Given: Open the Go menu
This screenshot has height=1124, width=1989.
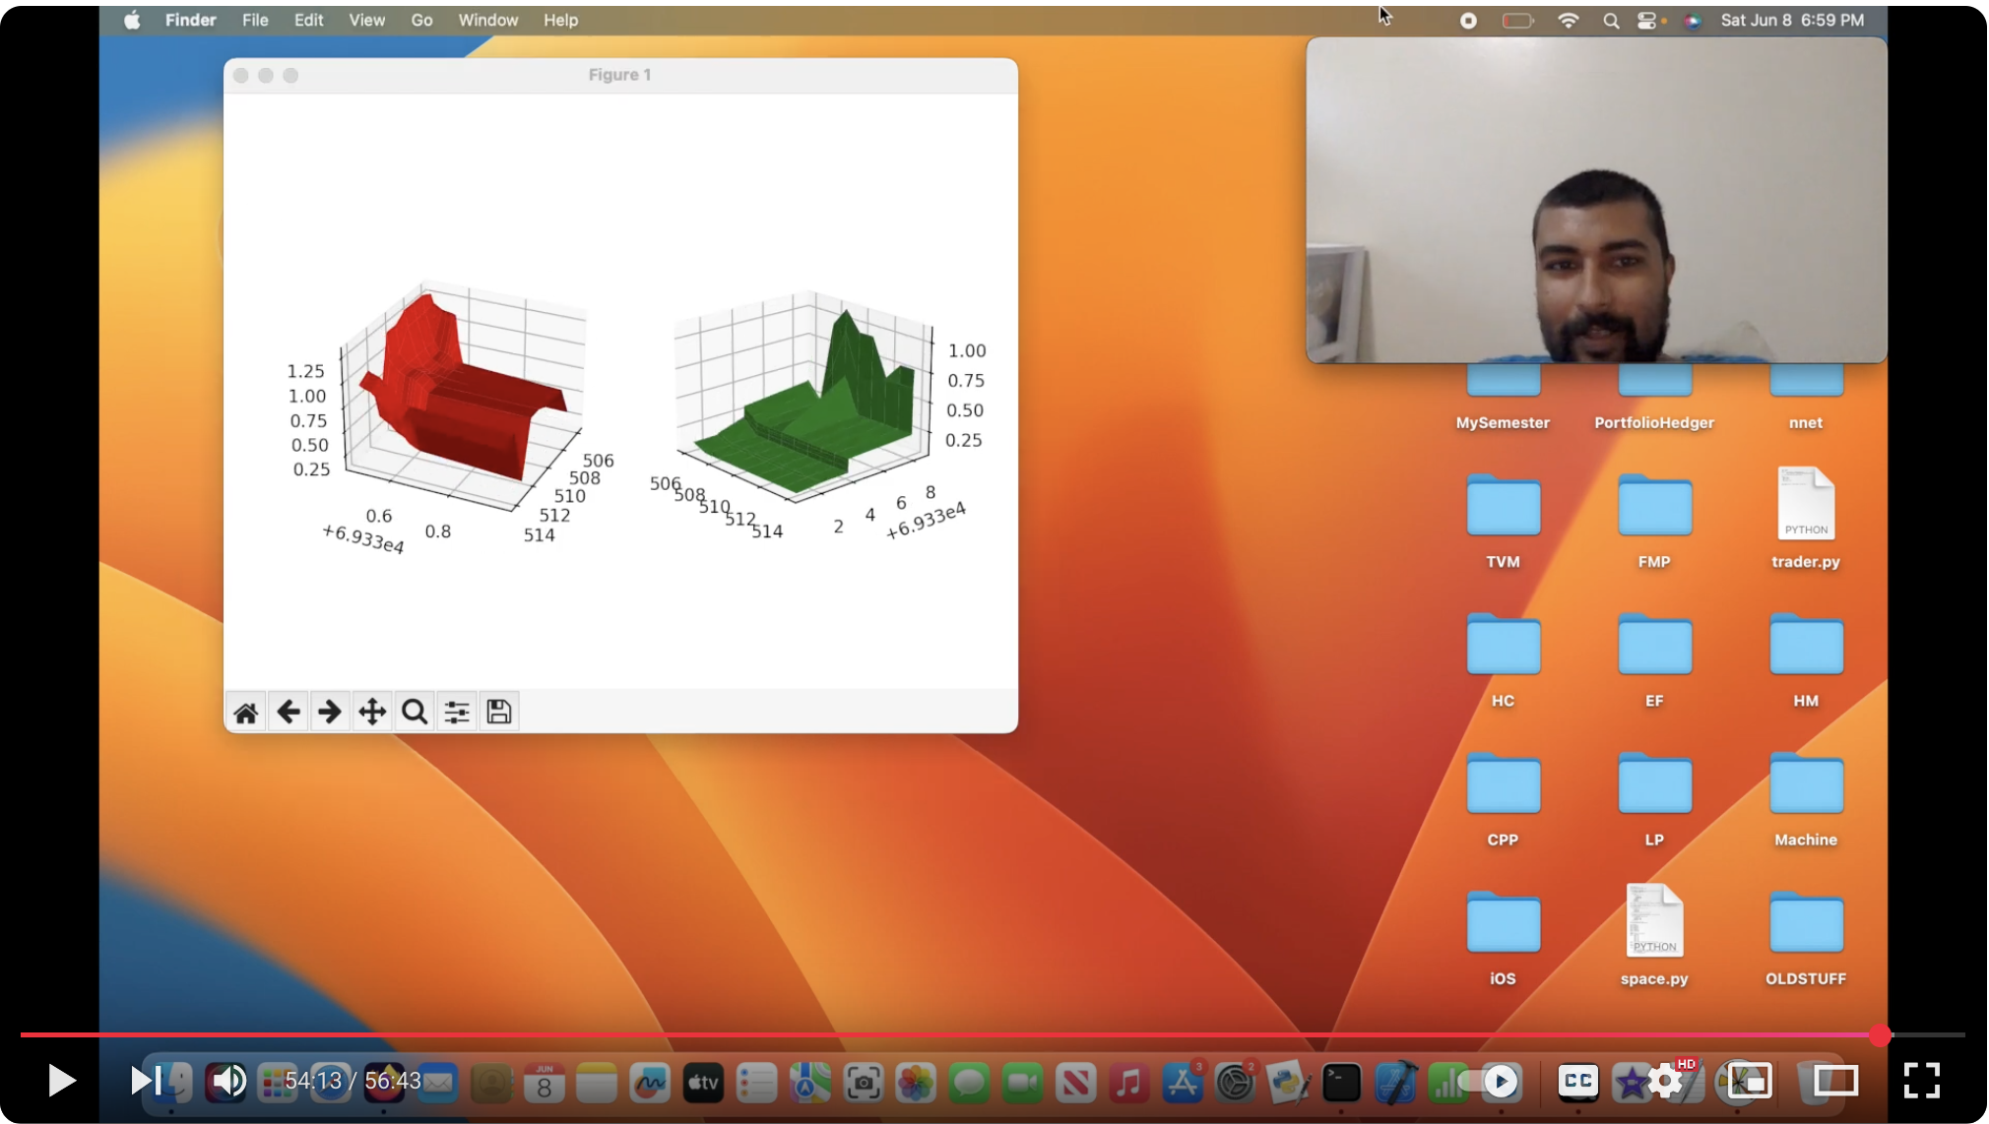Looking at the screenshot, I should (421, 20).
